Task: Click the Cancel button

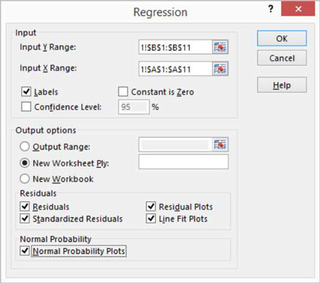Action: [x=282, y=58]
